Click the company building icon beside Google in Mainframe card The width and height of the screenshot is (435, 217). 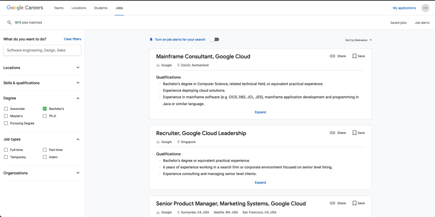coord(158,65)
